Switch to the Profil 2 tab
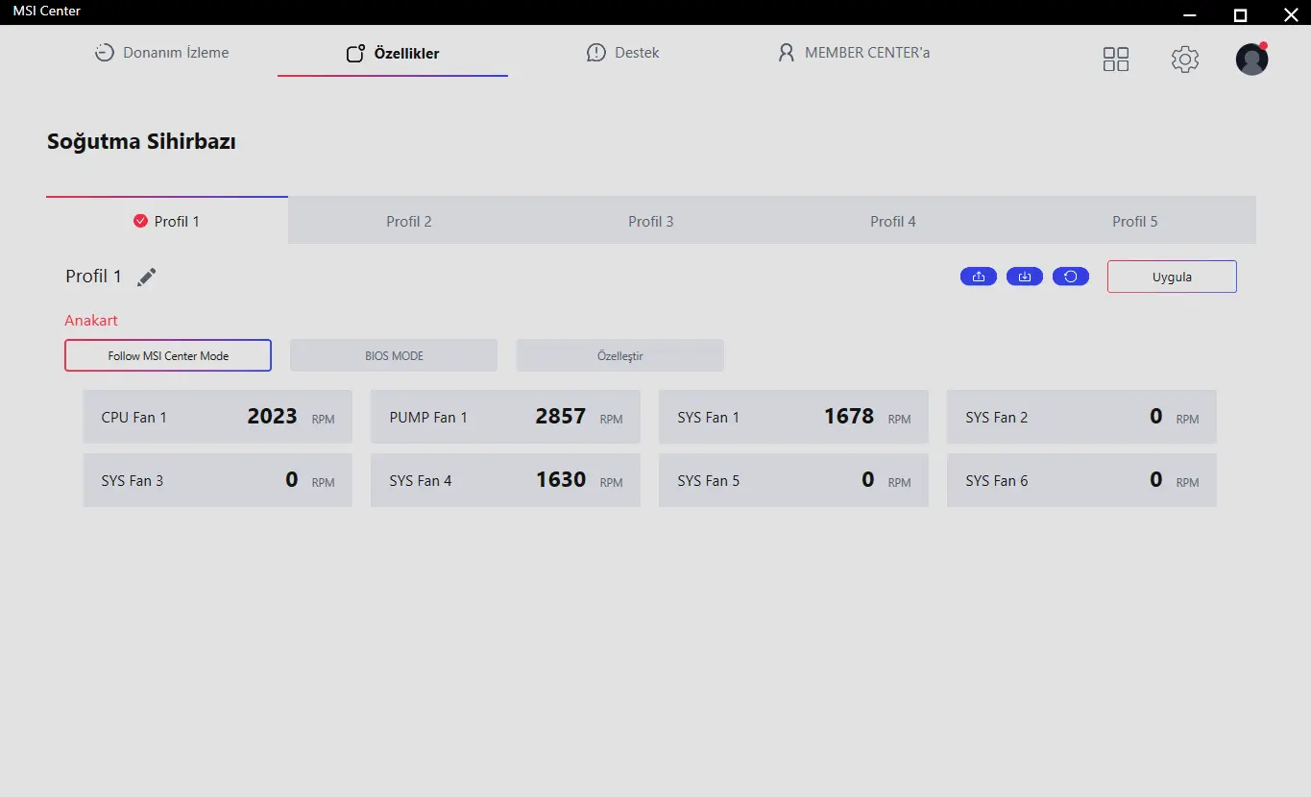 (x=409, y=221)
